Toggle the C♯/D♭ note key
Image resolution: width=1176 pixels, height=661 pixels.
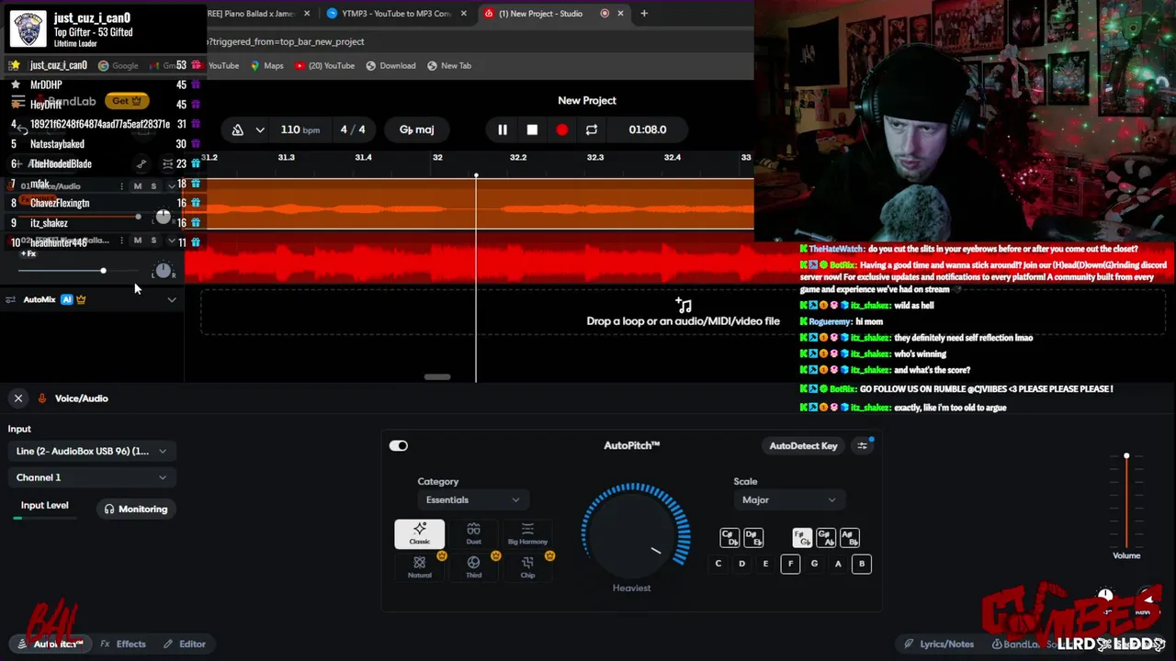click(729, 537)
